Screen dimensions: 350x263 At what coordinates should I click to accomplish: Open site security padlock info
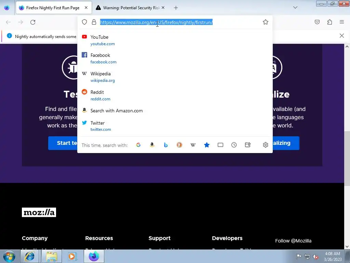(94, 22)
